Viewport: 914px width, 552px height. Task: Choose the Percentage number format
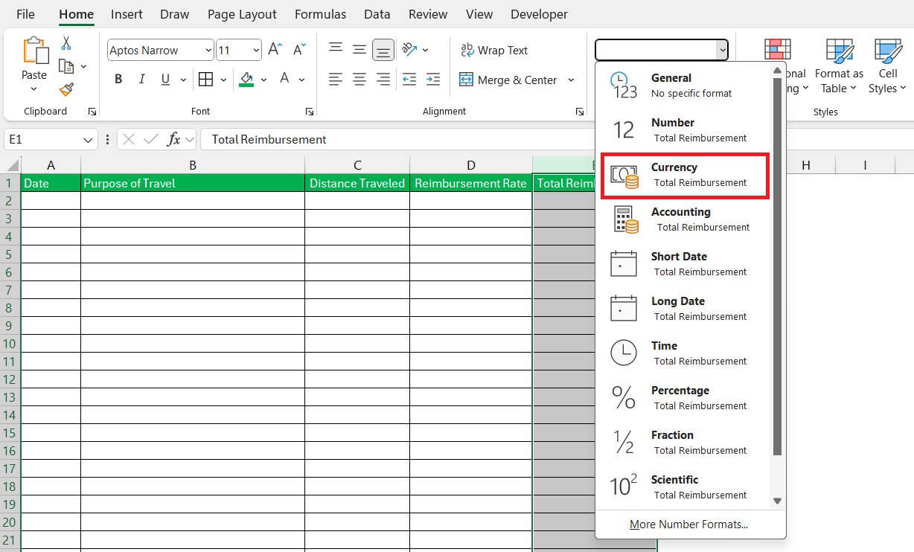685,398
